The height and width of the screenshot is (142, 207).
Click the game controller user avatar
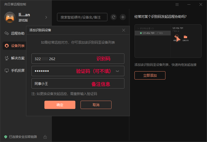point(10,17)
